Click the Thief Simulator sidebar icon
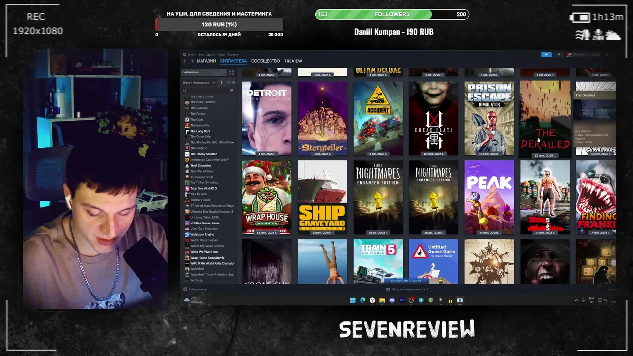The image size is (633, 356). pos(187,166)
